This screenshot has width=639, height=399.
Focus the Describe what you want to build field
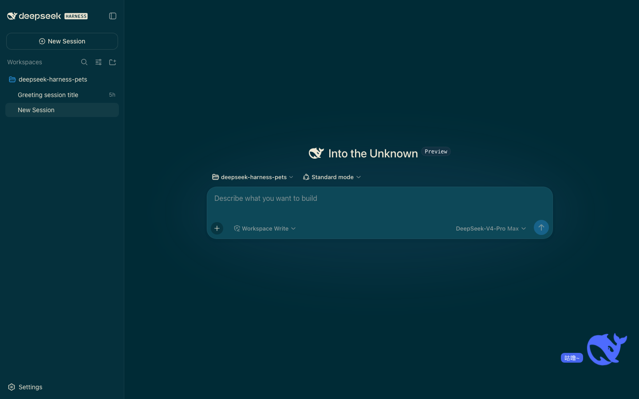[380, 199]
